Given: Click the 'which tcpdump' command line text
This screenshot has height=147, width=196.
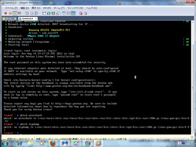Looking at the screenshot, I should point(29,124).
